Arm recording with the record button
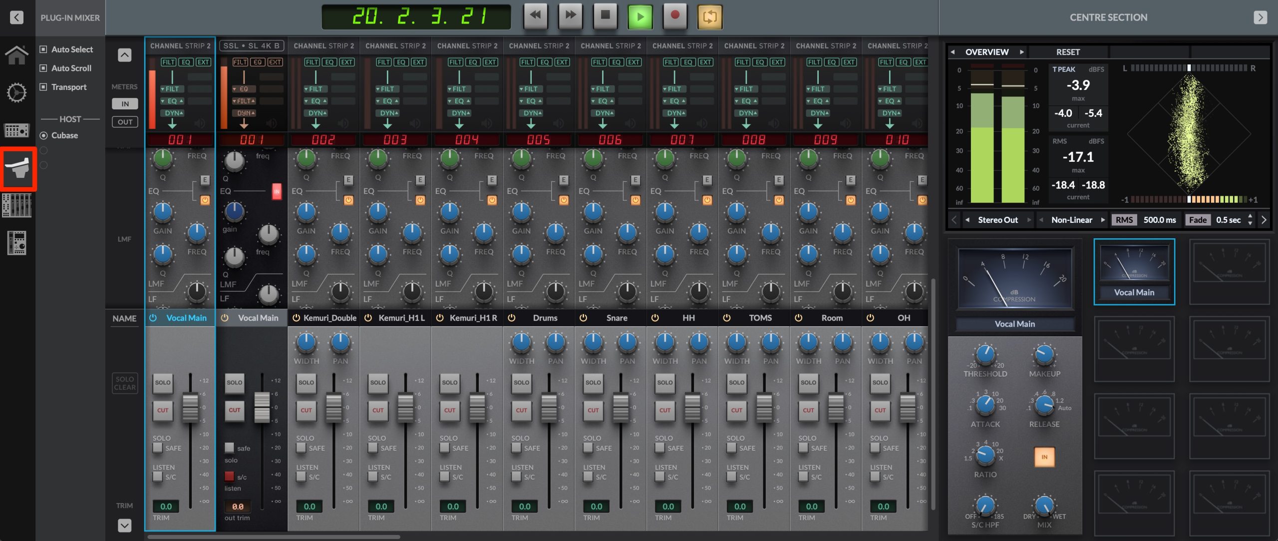Viewport: 1278px width, 541px height. 675,16
